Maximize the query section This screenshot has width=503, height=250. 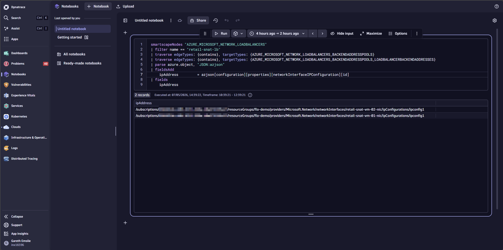click(x=371, y=34)
